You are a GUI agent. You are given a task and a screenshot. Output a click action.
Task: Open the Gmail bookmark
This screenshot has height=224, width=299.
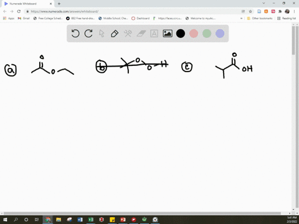coord(24,18)
